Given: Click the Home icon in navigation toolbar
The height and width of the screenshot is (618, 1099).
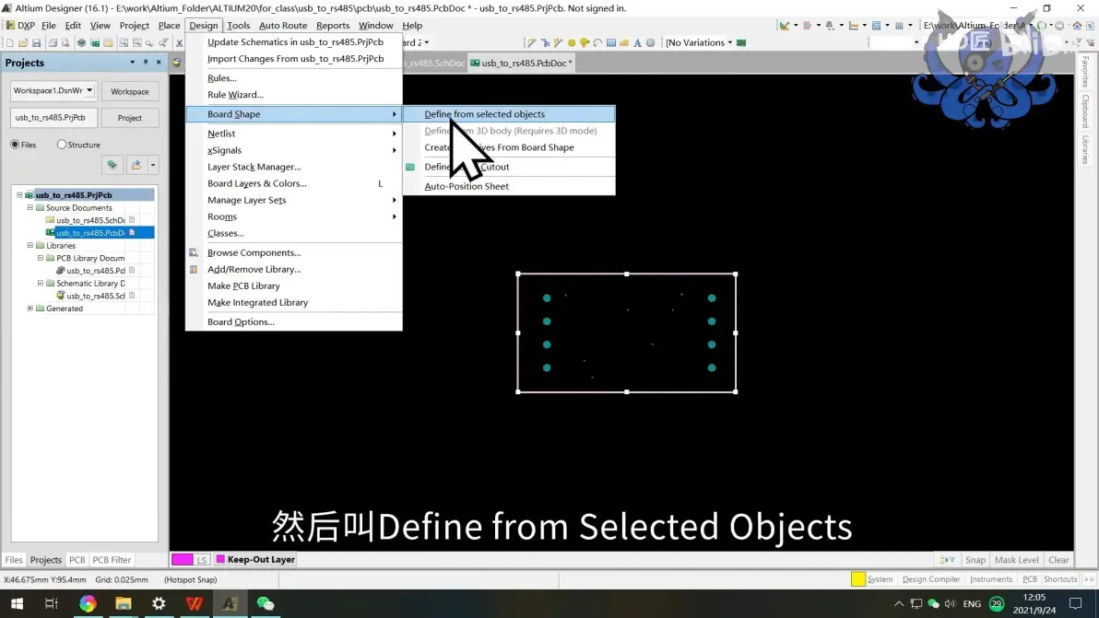Looking at the screenshot, I should pyautogui.click(x=1077, y=25).
